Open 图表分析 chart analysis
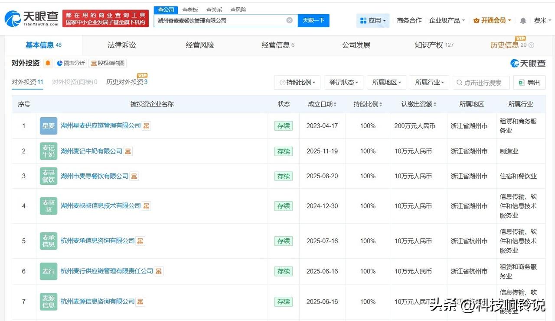The width and height of the screenshot is (555, 321). [x=70, y=63]
